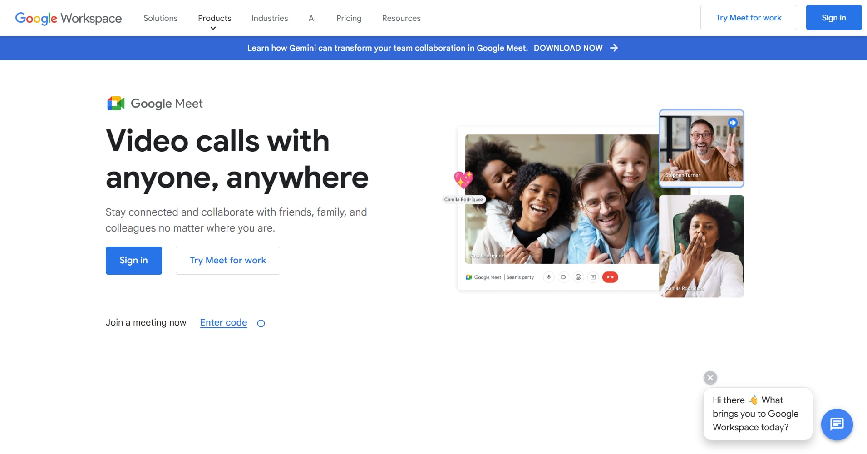Click the Stephen Turner video tile
This screenshot has height=454, width=867.
click(x=701, y=148)
